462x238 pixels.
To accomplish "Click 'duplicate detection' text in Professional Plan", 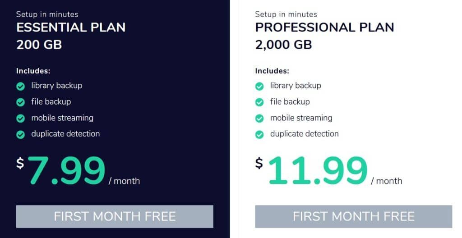I will (x=305, y=134).
